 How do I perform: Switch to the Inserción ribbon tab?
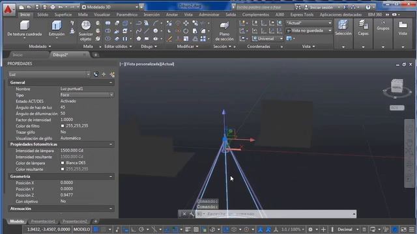(x=152, y=14)
